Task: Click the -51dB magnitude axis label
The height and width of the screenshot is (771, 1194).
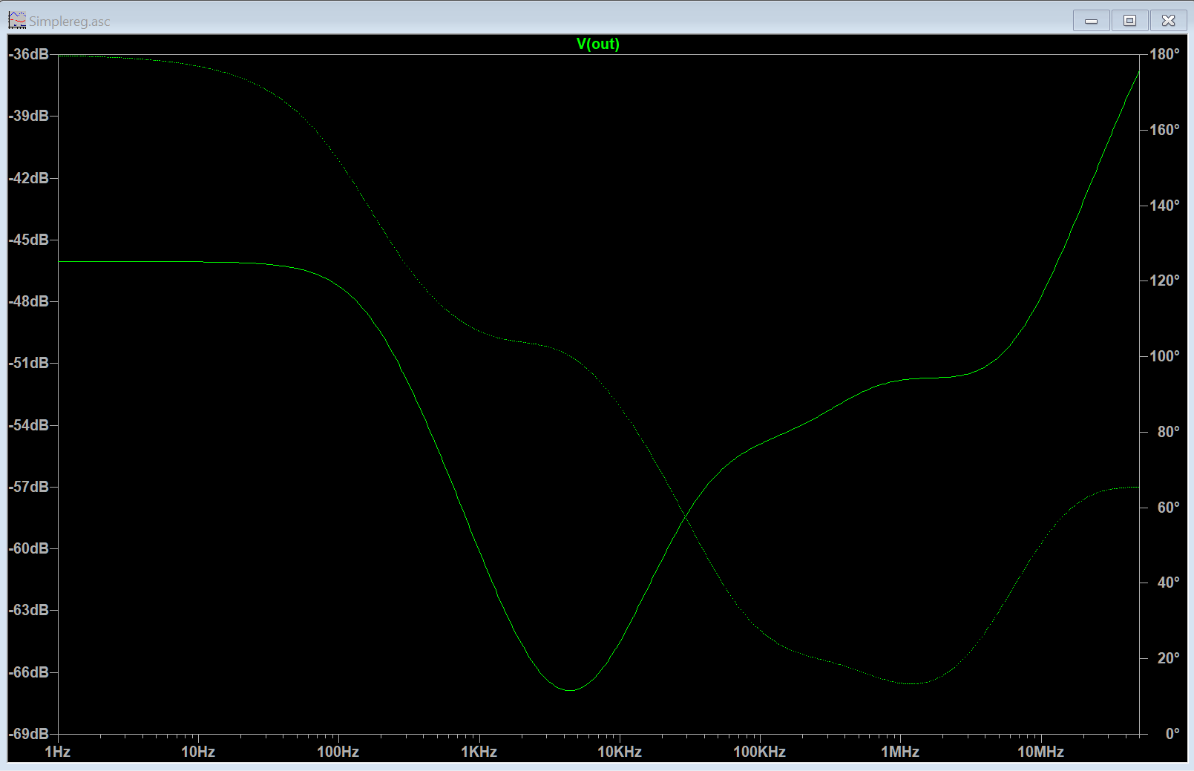Action: 29,363
